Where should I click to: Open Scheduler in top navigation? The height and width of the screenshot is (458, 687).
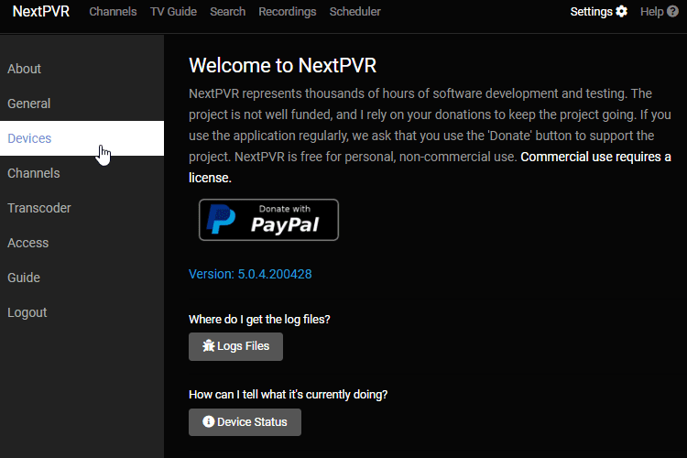click(x=354, y=11)
